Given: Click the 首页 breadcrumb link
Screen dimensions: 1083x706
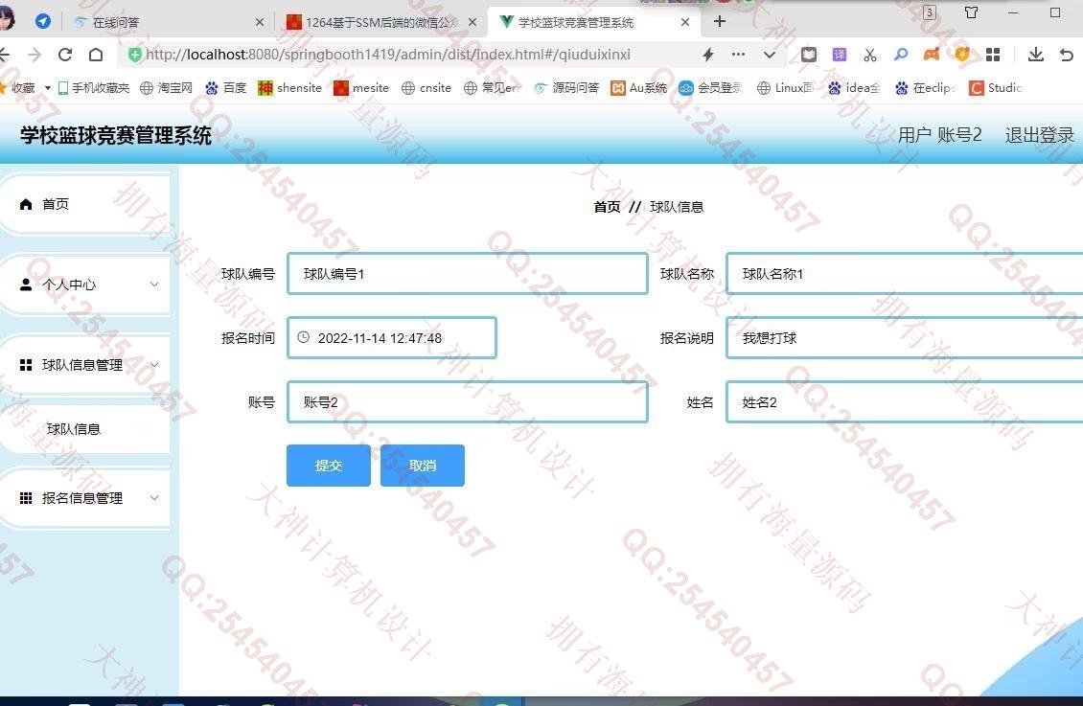Looking at the screenshot, I should (x=607, y=207).
